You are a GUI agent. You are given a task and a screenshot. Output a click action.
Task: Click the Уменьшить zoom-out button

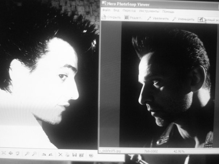tap(183, 19)
